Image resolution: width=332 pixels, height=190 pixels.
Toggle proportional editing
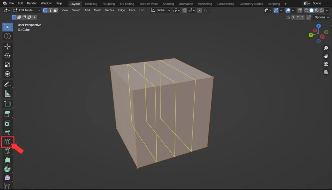[199, 10]
